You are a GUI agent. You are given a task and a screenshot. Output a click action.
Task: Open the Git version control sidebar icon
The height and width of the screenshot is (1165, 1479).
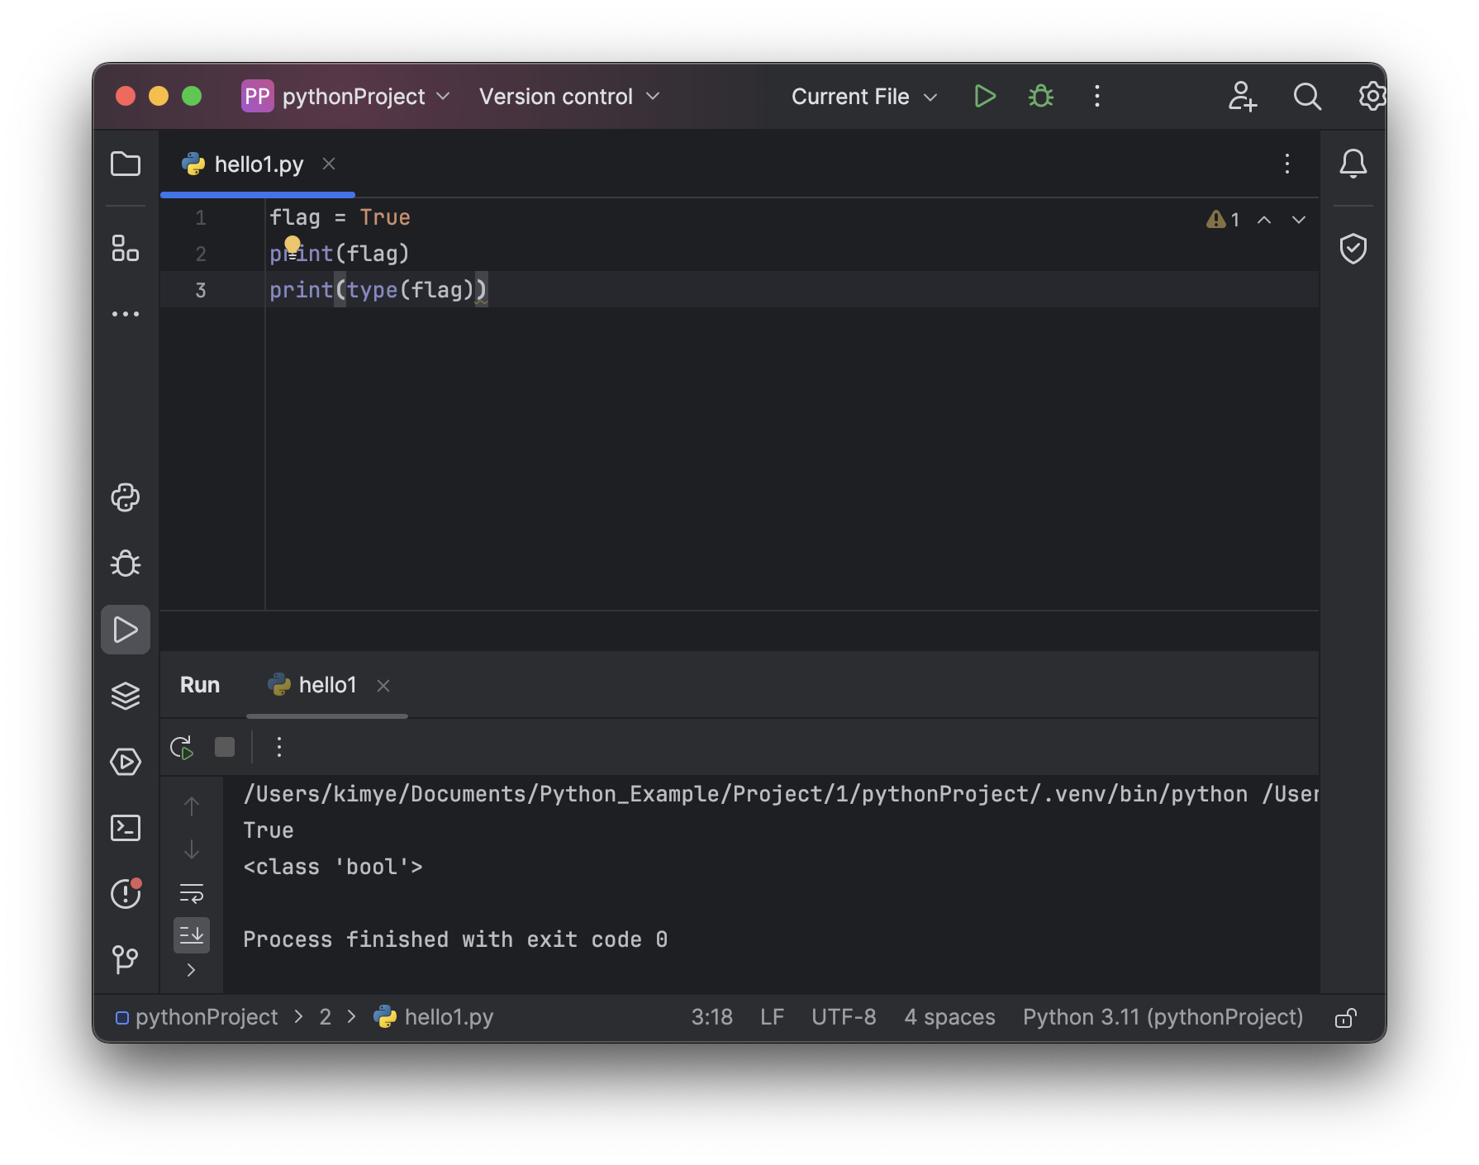point(126,959)
